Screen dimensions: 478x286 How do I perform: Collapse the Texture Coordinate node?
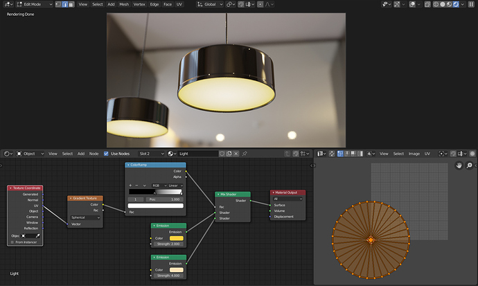coord(10,188)
